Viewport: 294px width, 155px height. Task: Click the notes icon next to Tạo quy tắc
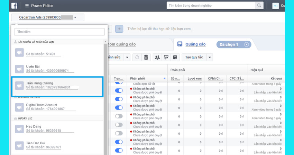click(x=175, y=57)
